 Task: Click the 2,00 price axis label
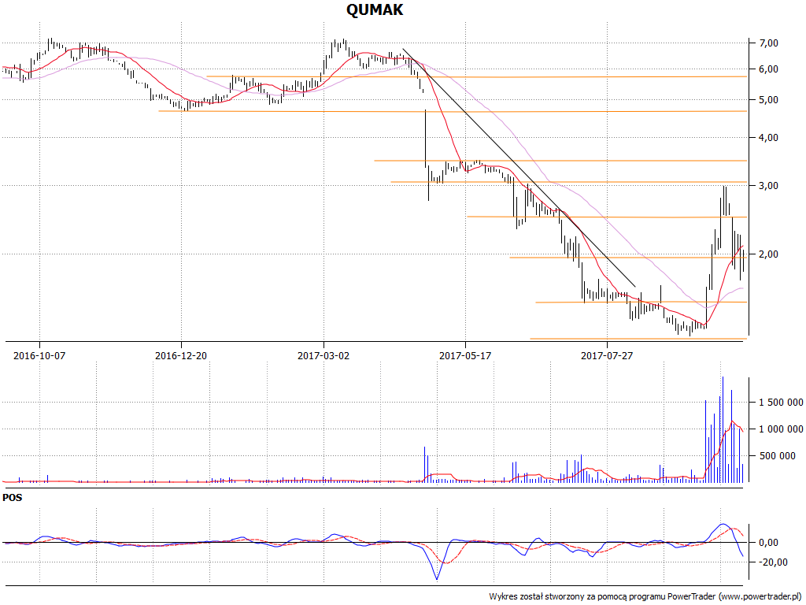pos(769,254)
